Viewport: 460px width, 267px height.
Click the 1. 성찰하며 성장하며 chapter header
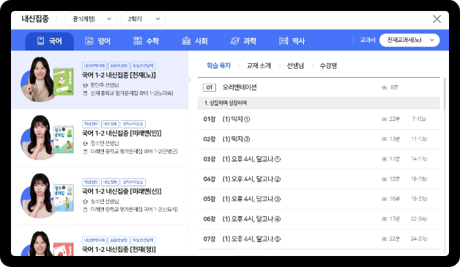(x=319, y=103)
